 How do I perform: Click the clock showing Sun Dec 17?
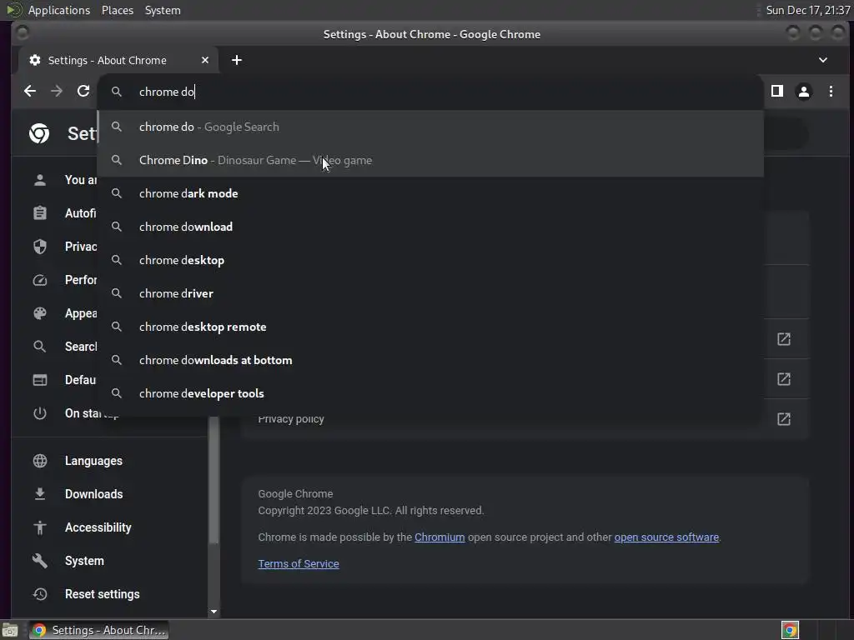coord(807,10)
